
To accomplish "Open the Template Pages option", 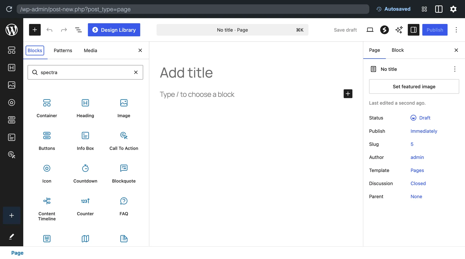I will (x=417, y=170).
